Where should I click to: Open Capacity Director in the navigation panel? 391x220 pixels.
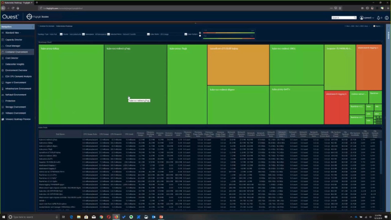pos(13,40)
